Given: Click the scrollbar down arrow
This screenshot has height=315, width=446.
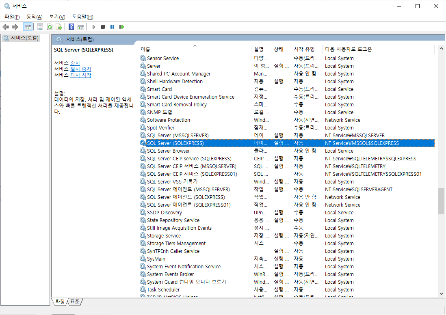Looking at the screenshot, I should [441, 294].
